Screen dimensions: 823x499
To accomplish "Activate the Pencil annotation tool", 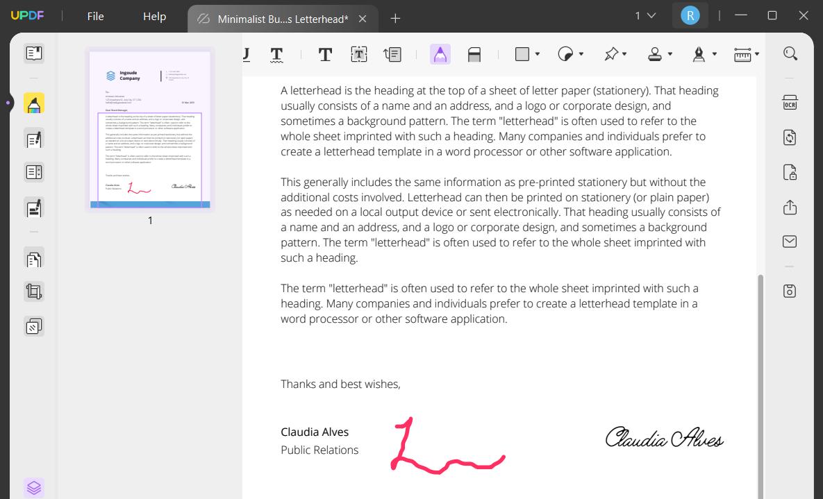I will tap(440, 53).
